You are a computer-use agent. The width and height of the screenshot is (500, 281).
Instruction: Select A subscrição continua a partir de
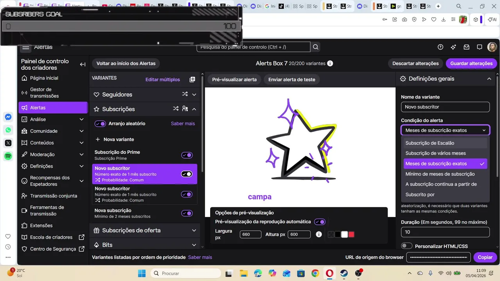point(445,184)
